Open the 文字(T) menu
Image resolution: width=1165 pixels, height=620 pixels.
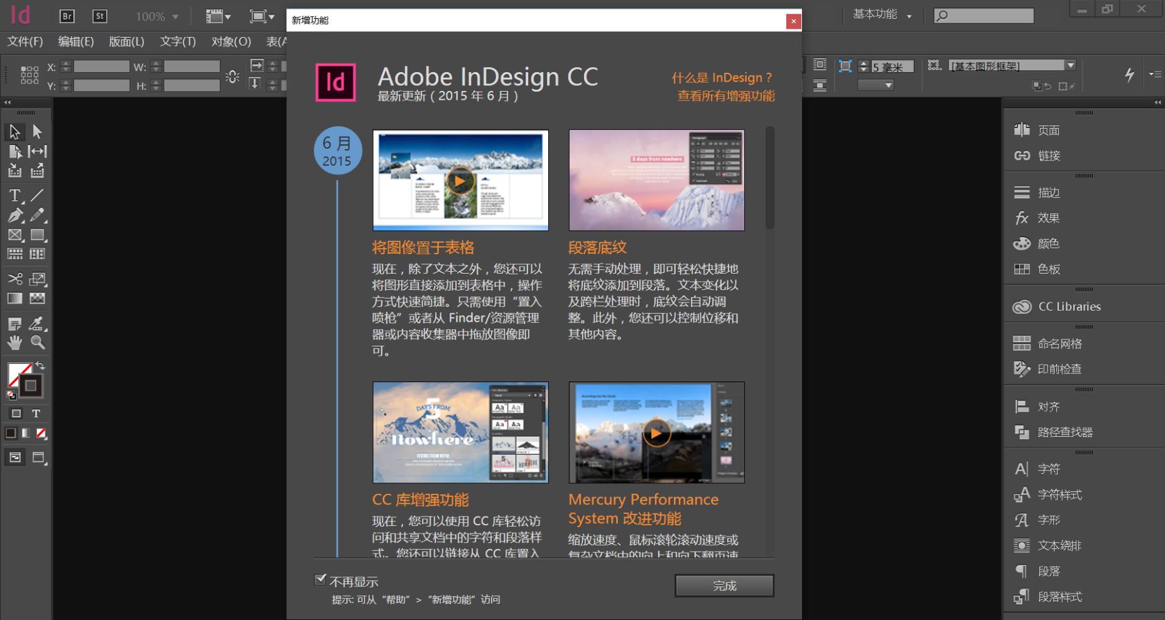tap(178, 41)
